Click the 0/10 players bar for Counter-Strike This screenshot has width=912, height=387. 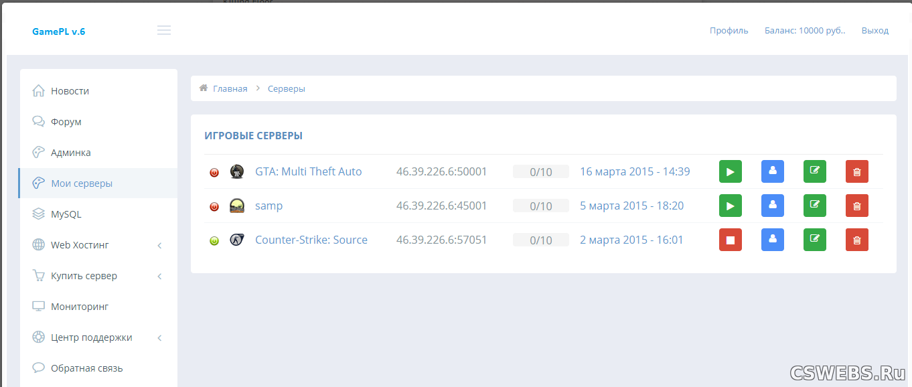pyautogui.click(x=541, y=240)
